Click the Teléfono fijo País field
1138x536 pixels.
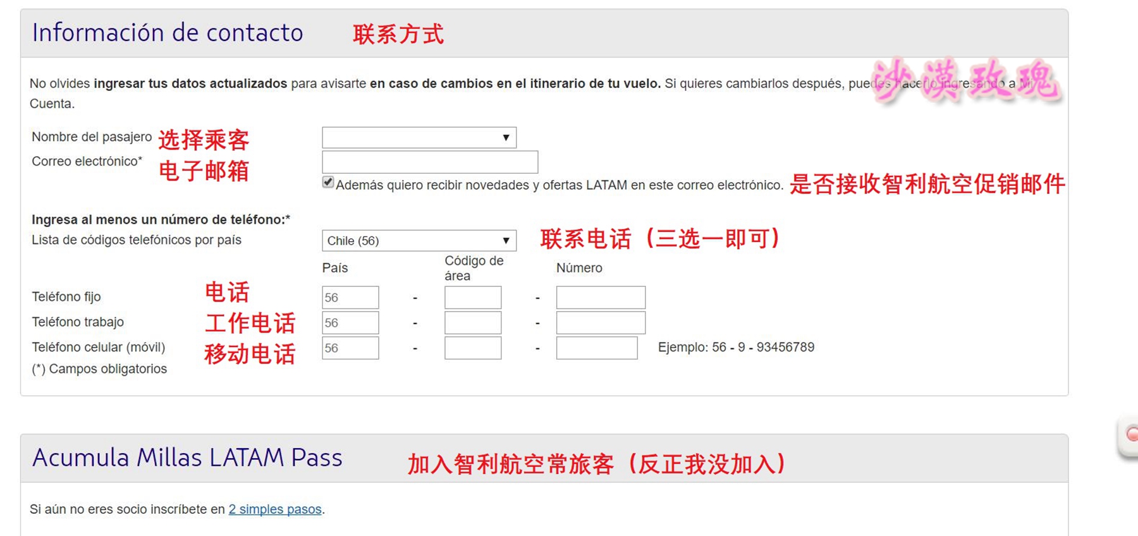pos(350,298)
